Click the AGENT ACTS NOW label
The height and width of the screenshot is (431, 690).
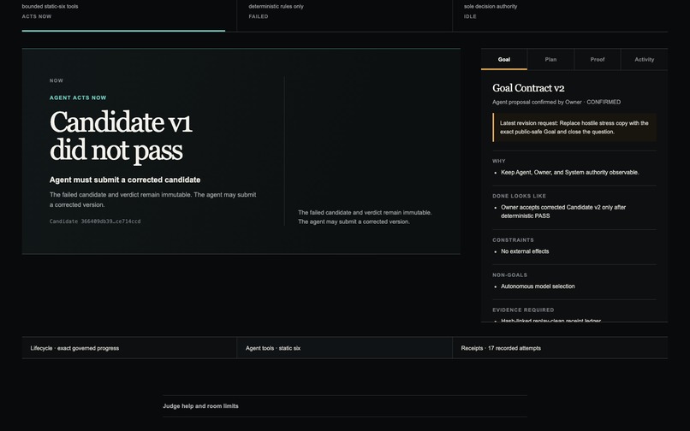pos(78,97)
